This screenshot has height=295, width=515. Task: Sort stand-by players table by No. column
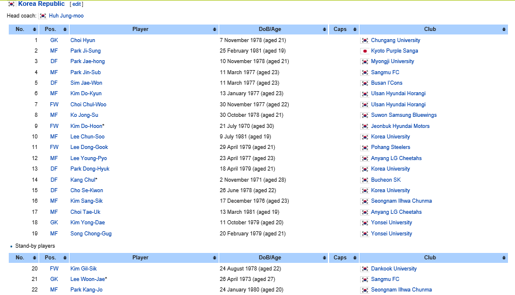pos(34,258)
